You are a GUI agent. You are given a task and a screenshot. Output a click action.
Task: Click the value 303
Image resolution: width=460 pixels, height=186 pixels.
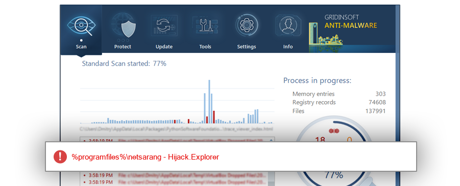pos(380,94)
